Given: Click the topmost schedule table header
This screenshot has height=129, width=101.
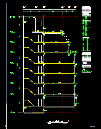Looking at the screenshot, I should coord(86,7).
